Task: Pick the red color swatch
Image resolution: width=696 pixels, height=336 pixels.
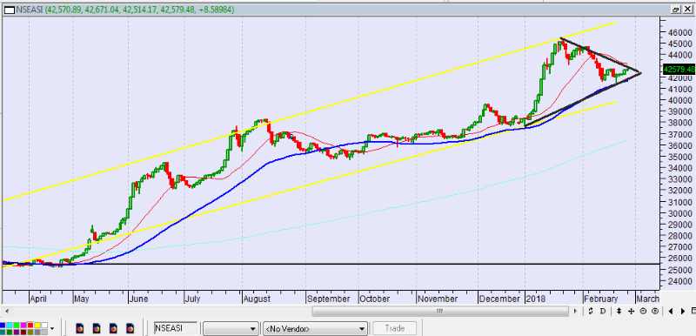Action: click(30, 326)
